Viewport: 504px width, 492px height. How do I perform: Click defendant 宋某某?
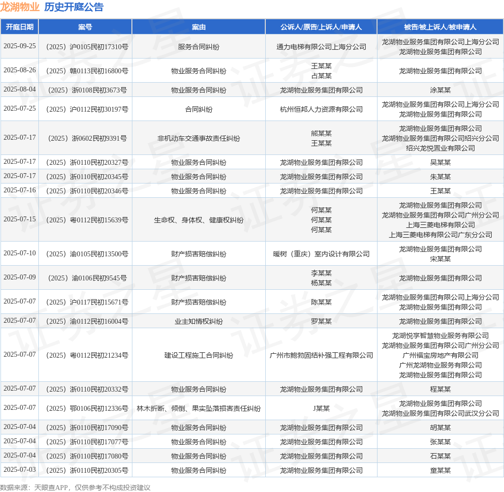click(441, 259)
